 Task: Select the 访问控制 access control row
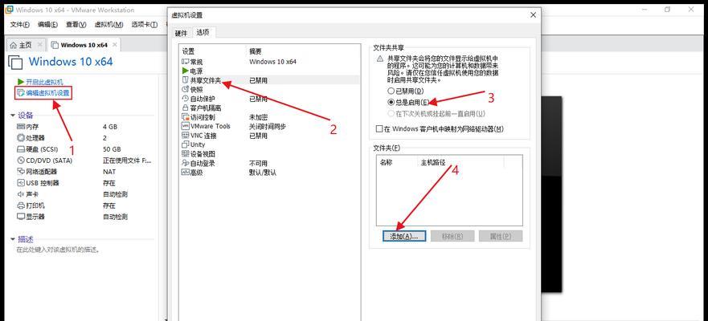269,117
